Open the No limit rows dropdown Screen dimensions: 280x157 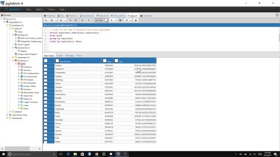click(101, 20)
